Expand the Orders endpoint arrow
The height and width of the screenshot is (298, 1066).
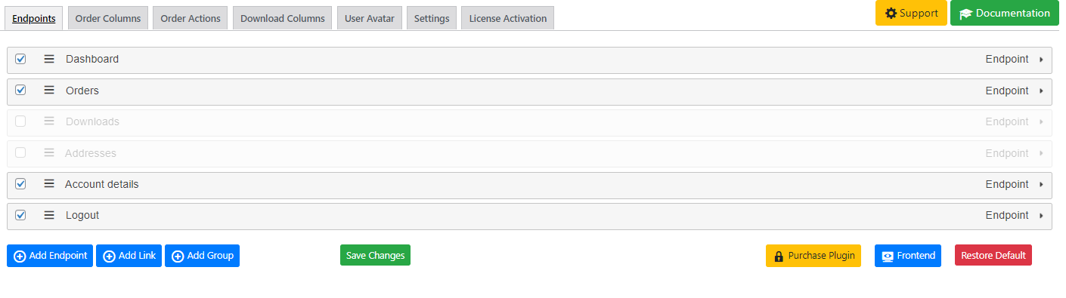coord(1041,91)
